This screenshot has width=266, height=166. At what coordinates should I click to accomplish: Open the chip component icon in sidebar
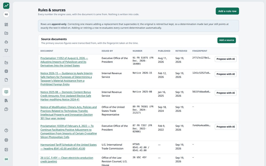6,71
